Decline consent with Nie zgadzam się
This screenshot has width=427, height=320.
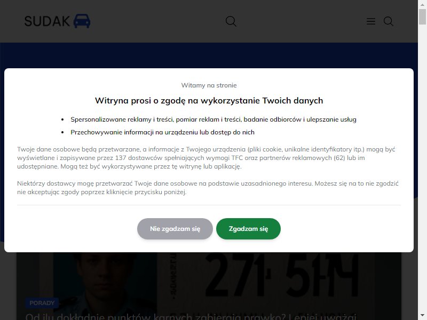175,229
